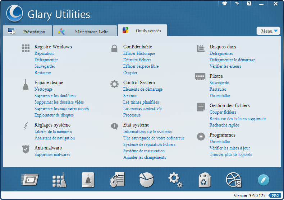Open Les menus contextuels
The image size is (284, 200).
(143, 109)
